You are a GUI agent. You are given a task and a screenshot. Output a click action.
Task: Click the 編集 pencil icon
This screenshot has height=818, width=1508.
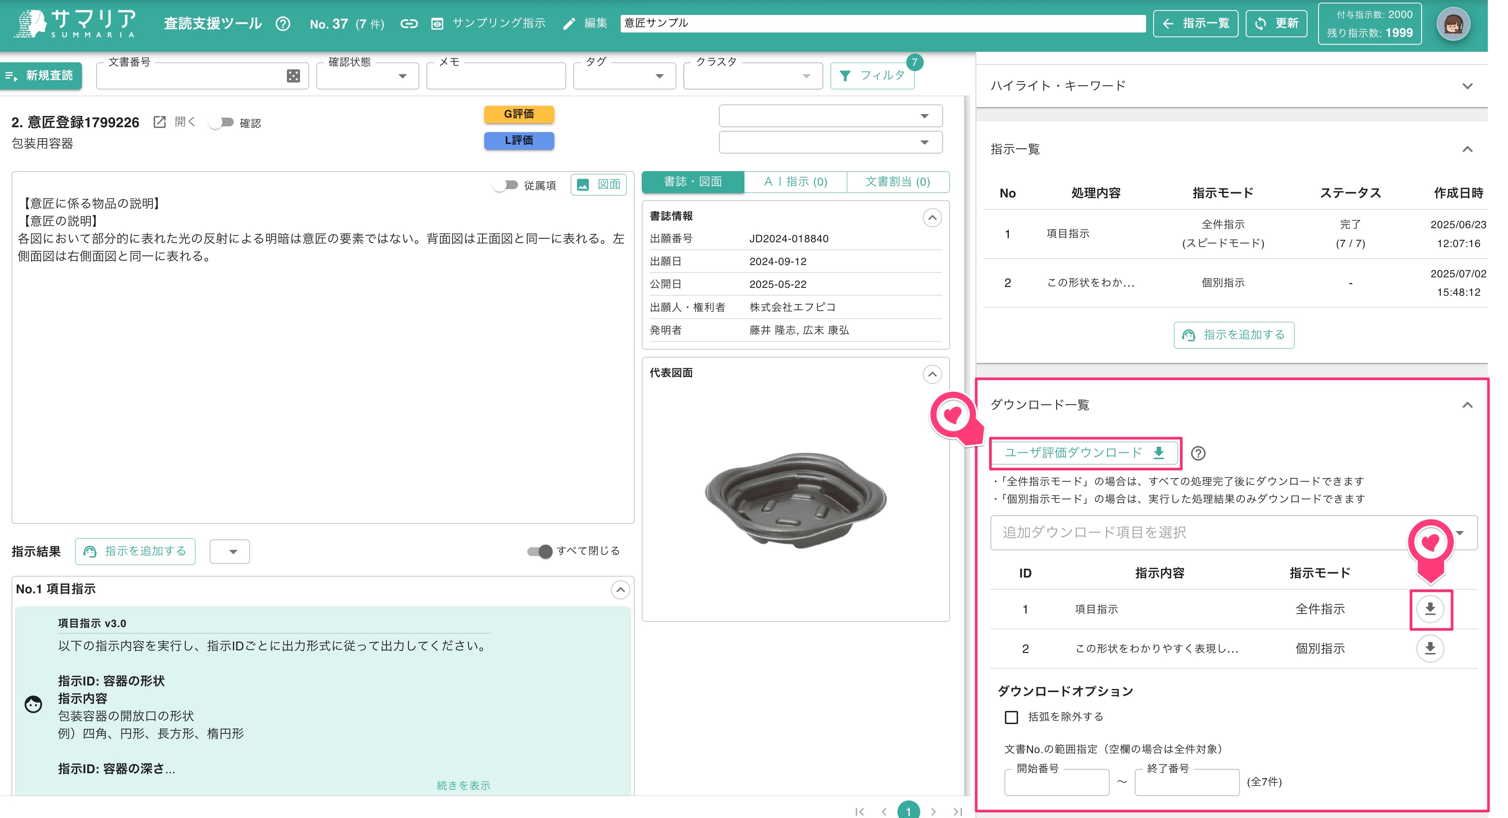pos(568,23)
